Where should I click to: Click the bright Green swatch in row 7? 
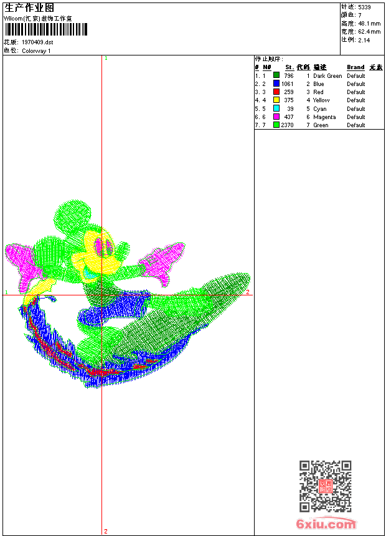[276, 125]
